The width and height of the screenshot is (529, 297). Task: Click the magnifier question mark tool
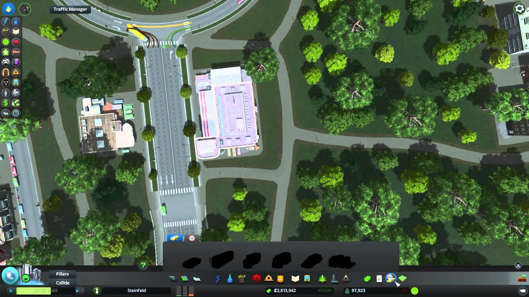pos(25,9)
